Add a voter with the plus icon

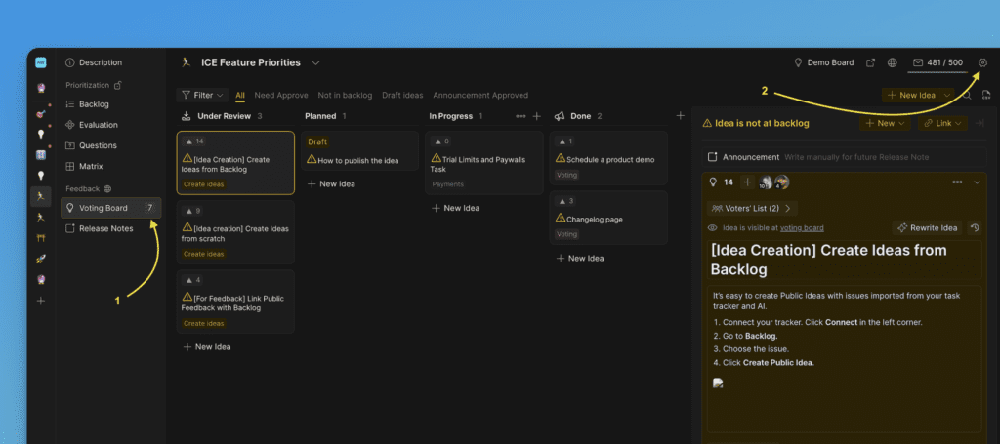[747, 182]
